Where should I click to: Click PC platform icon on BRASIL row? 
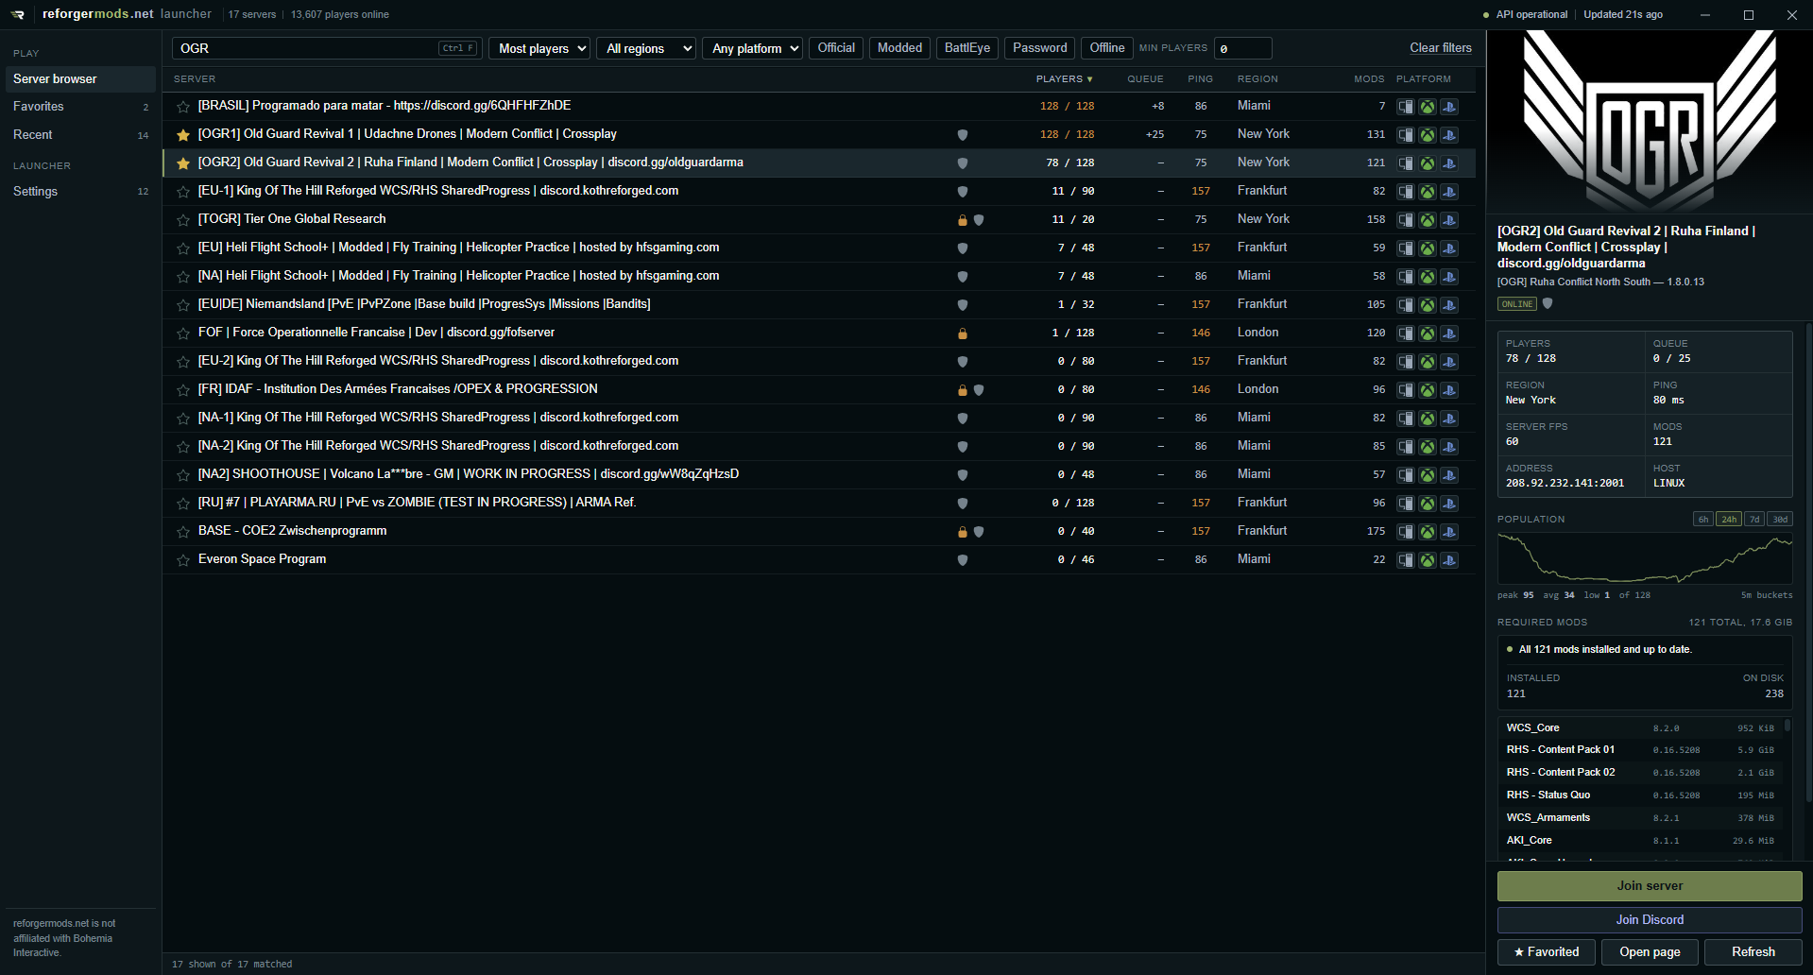(x=1406, y=107)
